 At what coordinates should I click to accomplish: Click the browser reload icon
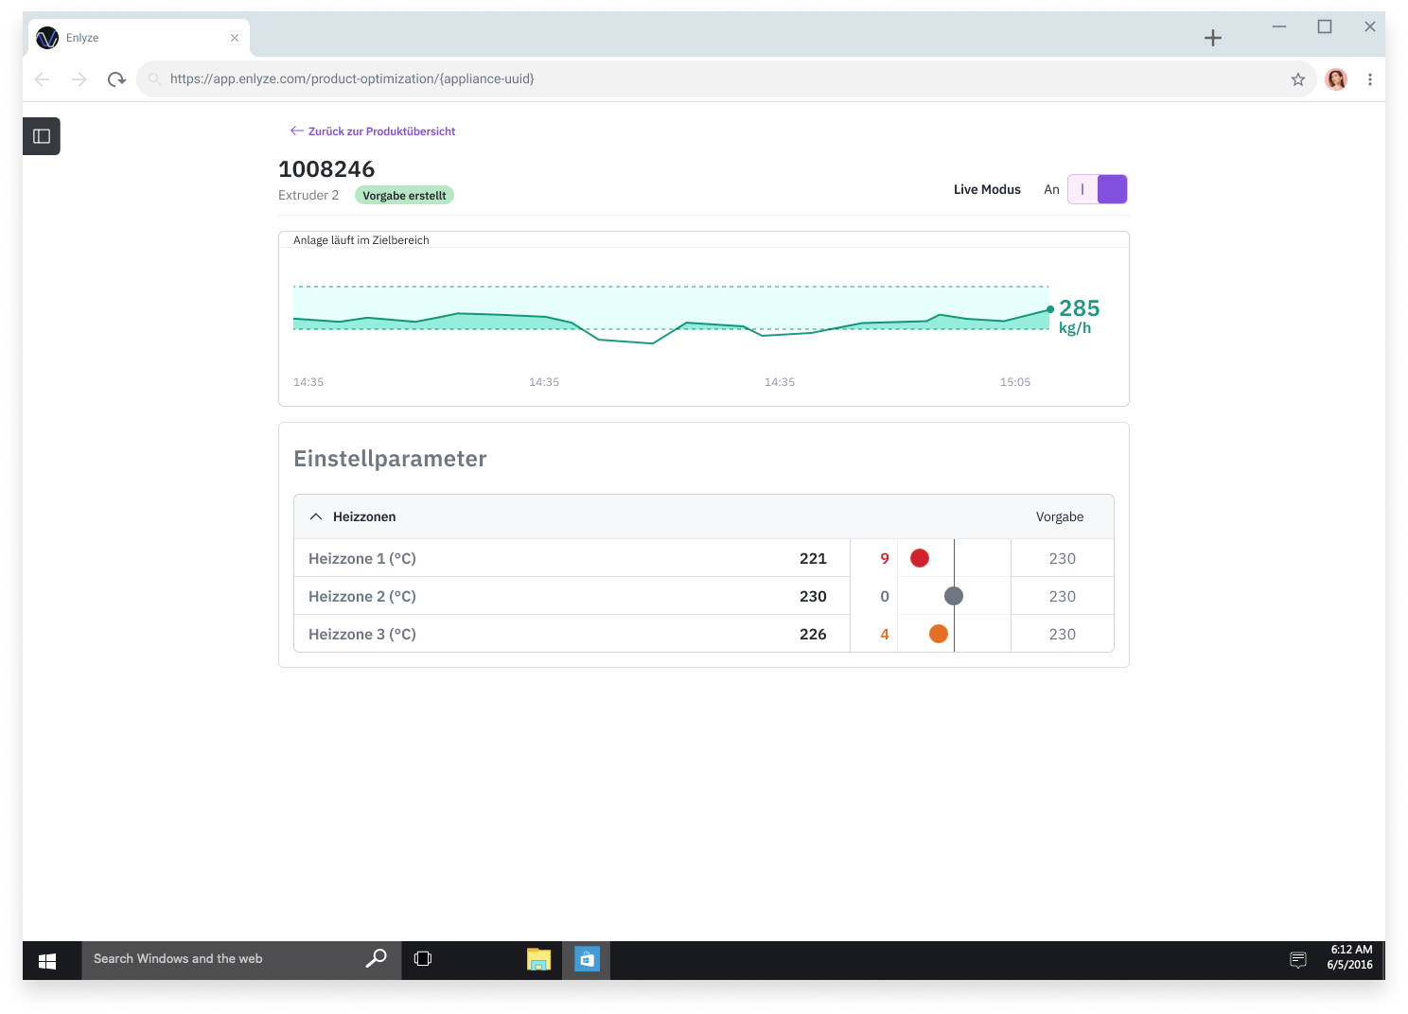(116, 79)
